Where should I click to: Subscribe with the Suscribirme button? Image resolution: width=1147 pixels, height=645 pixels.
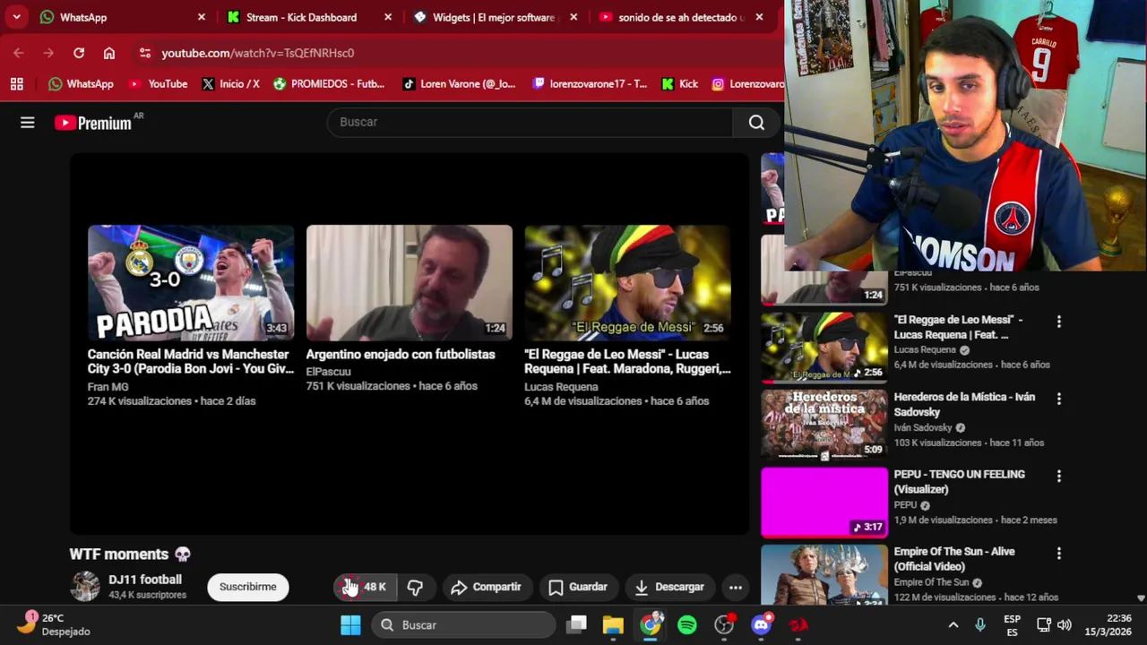coord(247,587)
